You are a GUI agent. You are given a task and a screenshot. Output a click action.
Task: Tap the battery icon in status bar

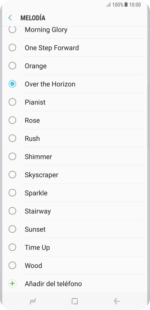point(126,5)
